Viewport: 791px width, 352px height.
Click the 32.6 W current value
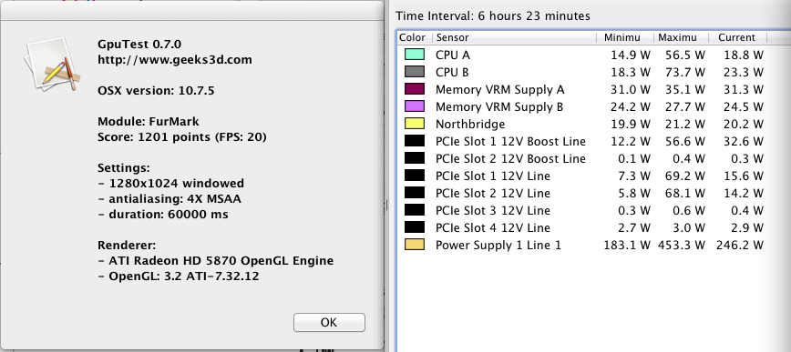point(743,142)
